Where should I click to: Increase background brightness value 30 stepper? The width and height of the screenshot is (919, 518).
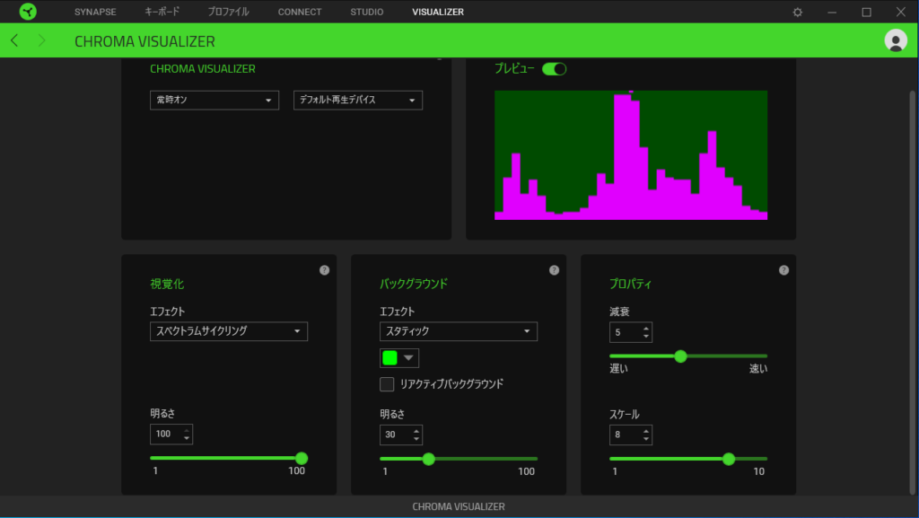[x=416, y=431]
